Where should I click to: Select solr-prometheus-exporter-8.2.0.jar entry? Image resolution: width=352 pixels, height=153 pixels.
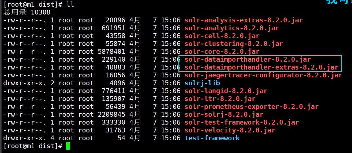[252, 107]
